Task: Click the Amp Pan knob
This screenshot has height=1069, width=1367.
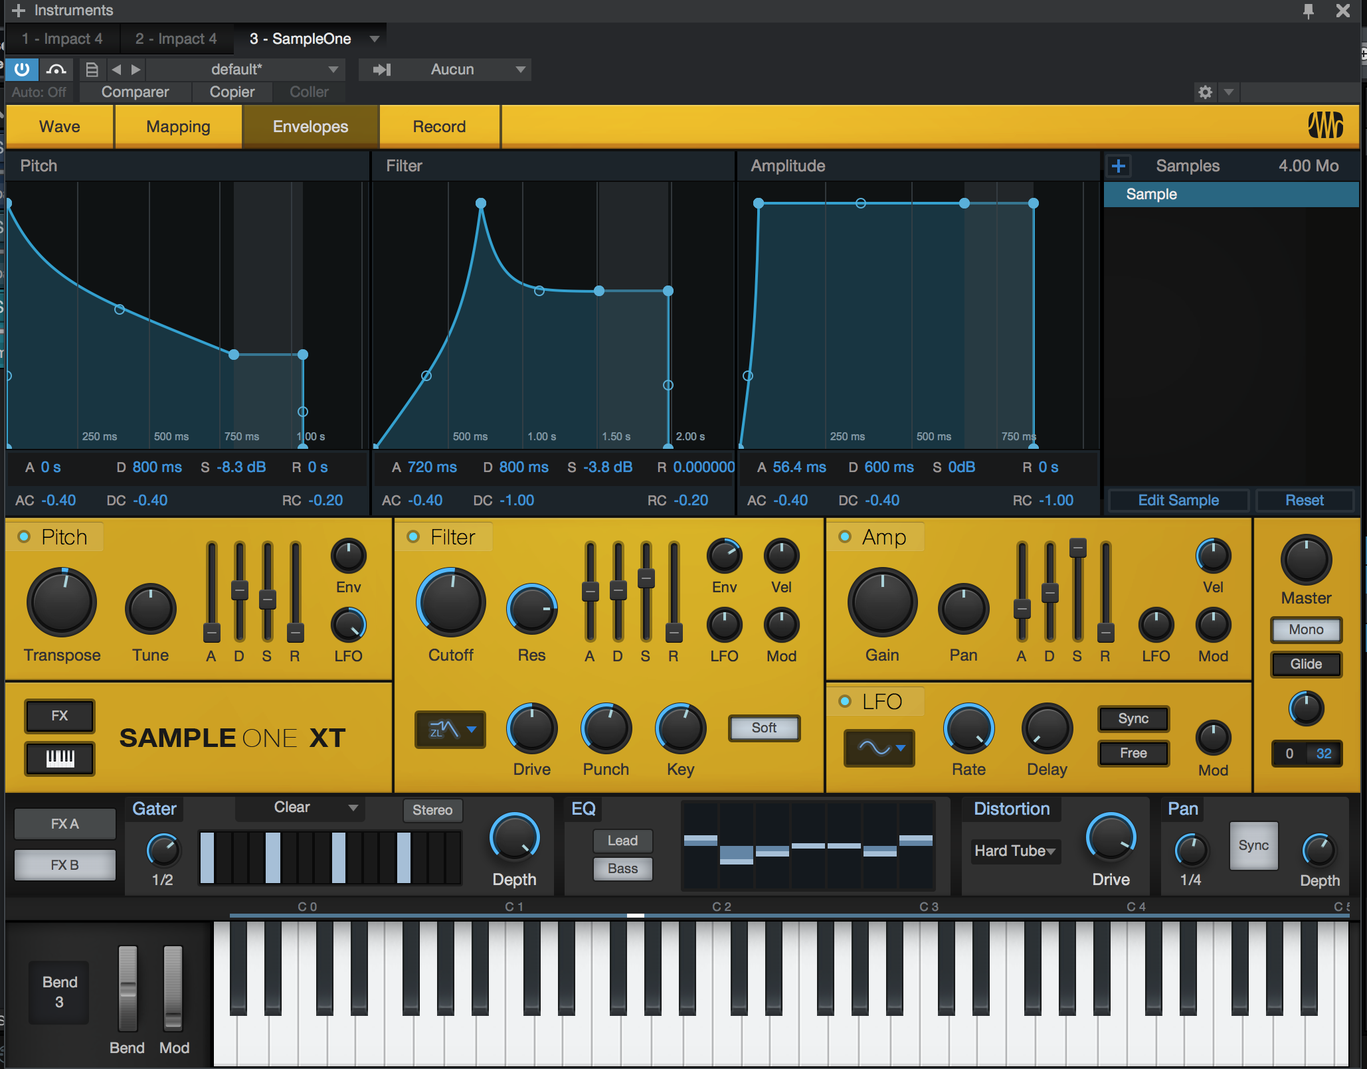Action: click(963, 608)
